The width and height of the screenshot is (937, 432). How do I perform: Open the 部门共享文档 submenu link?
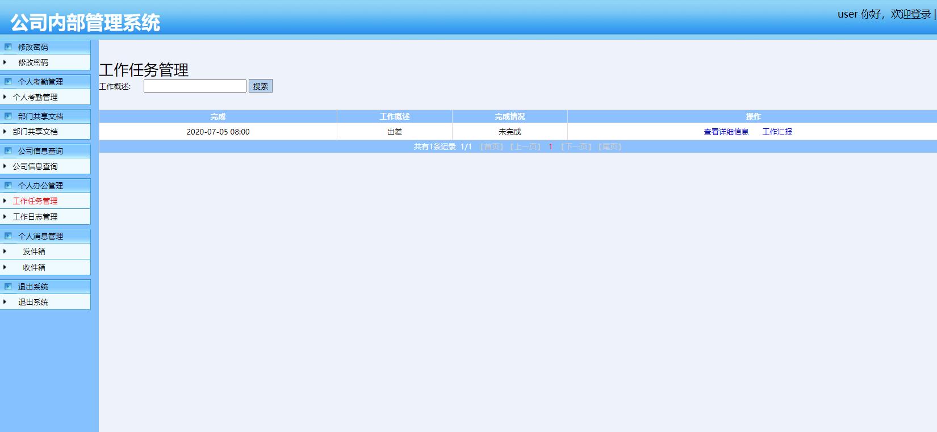coord(35,132)
